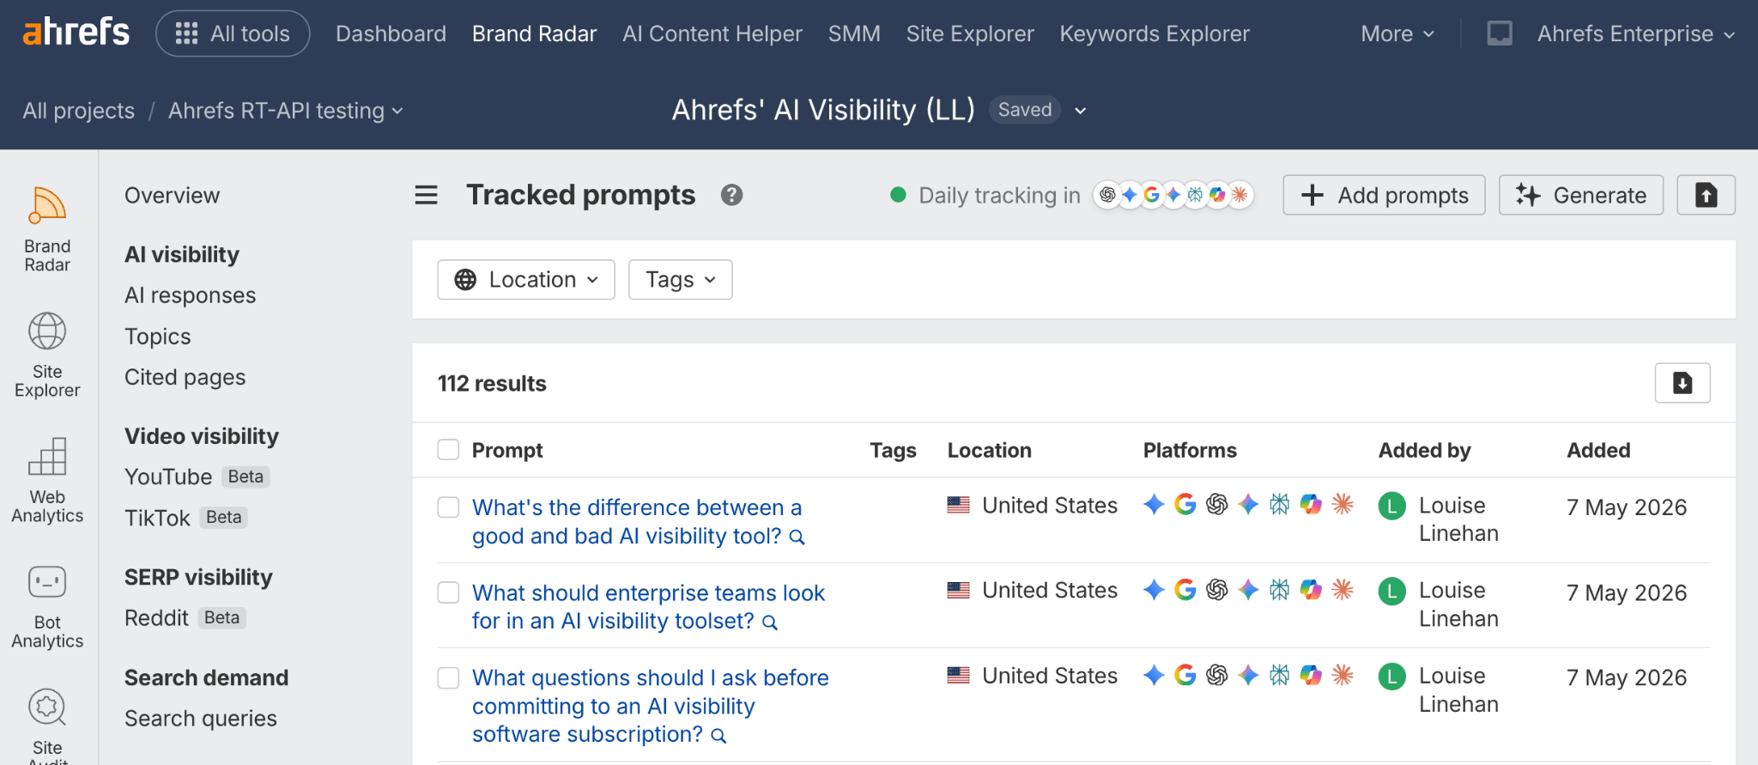Expand the Ahrefs RT-API testing project dropdown

pos(285,111)
